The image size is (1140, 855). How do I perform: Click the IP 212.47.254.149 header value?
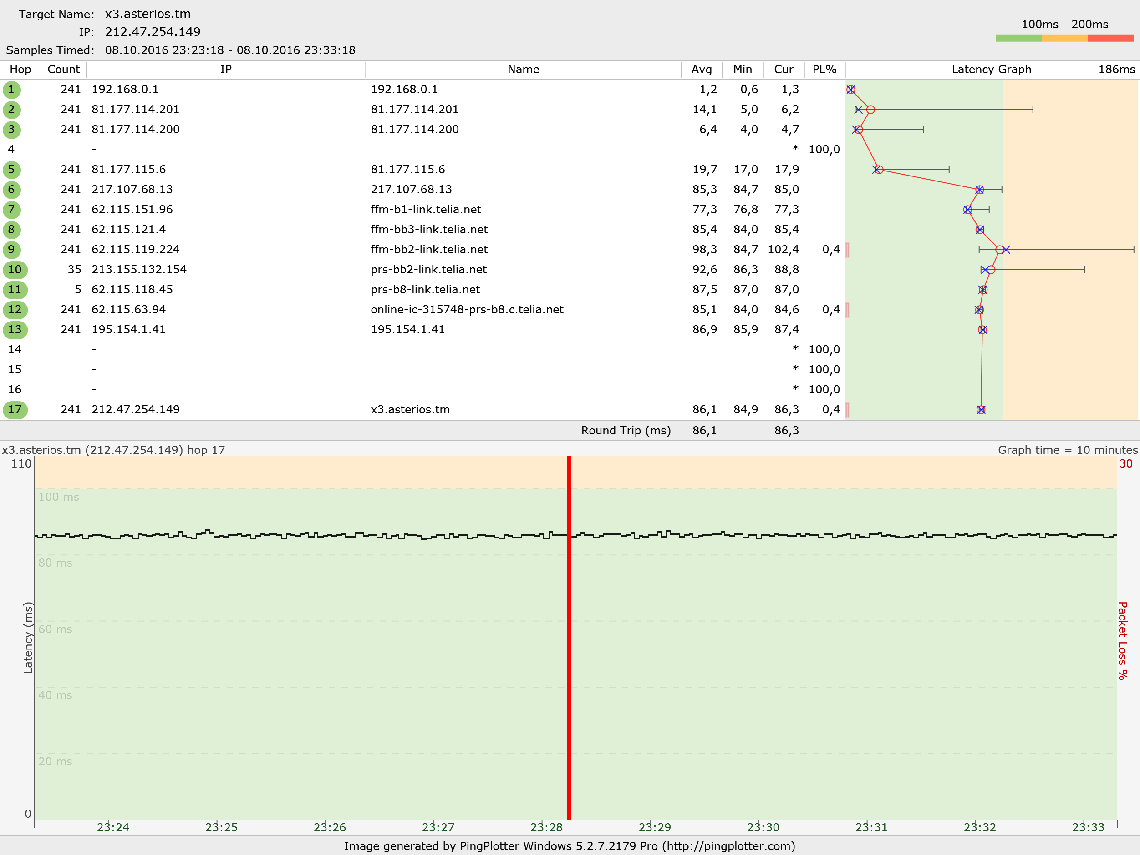pos(153,32)
